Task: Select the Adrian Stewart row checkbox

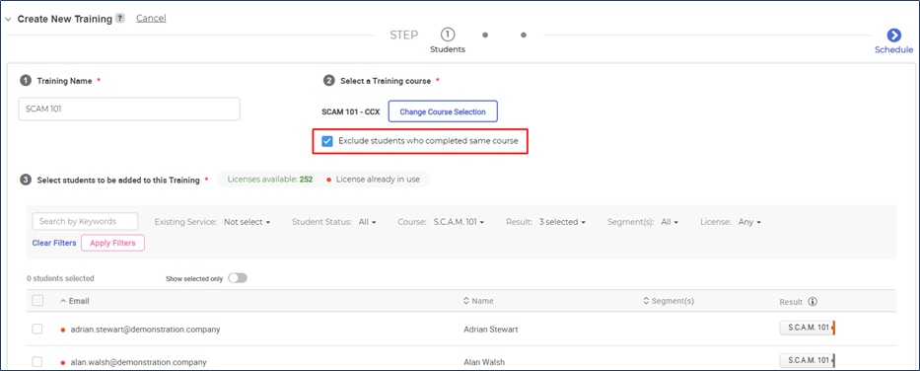Action: point(37,330)
